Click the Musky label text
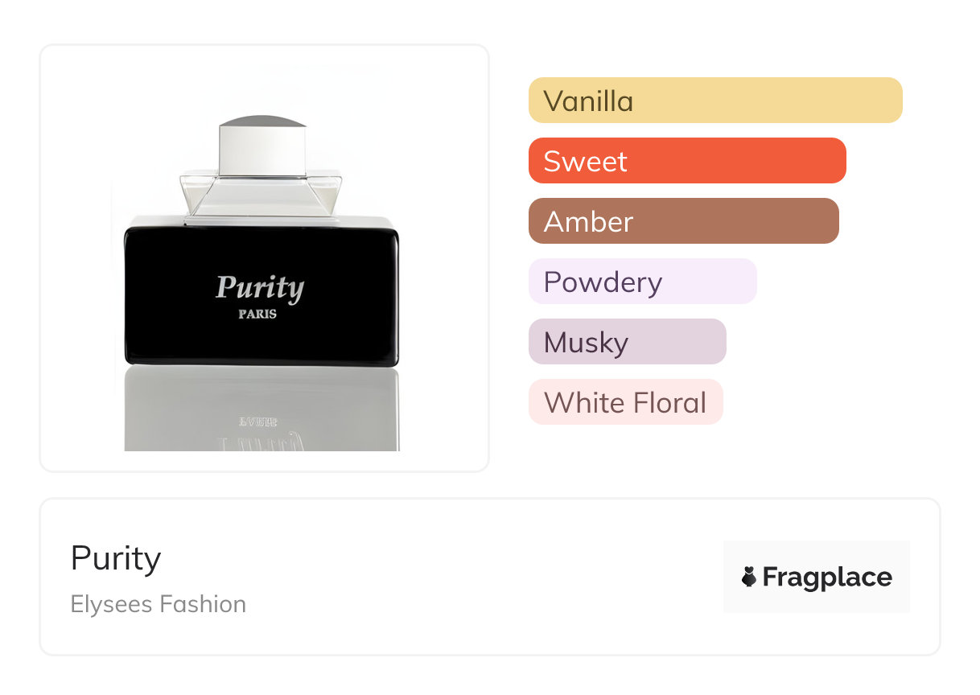The width and height of the screenshot is (980, 695). (586, 343)
